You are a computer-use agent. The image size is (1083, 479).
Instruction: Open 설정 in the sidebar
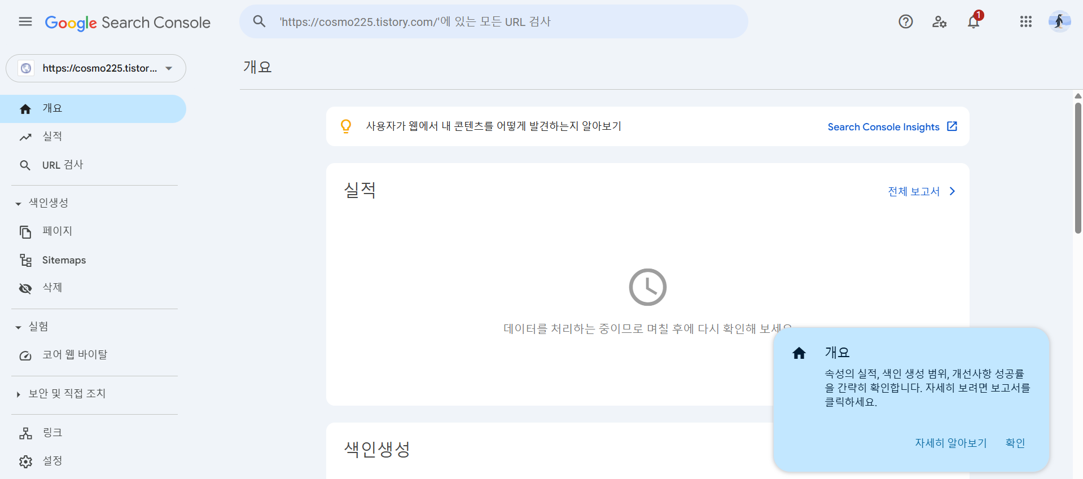tap(93, 462)
